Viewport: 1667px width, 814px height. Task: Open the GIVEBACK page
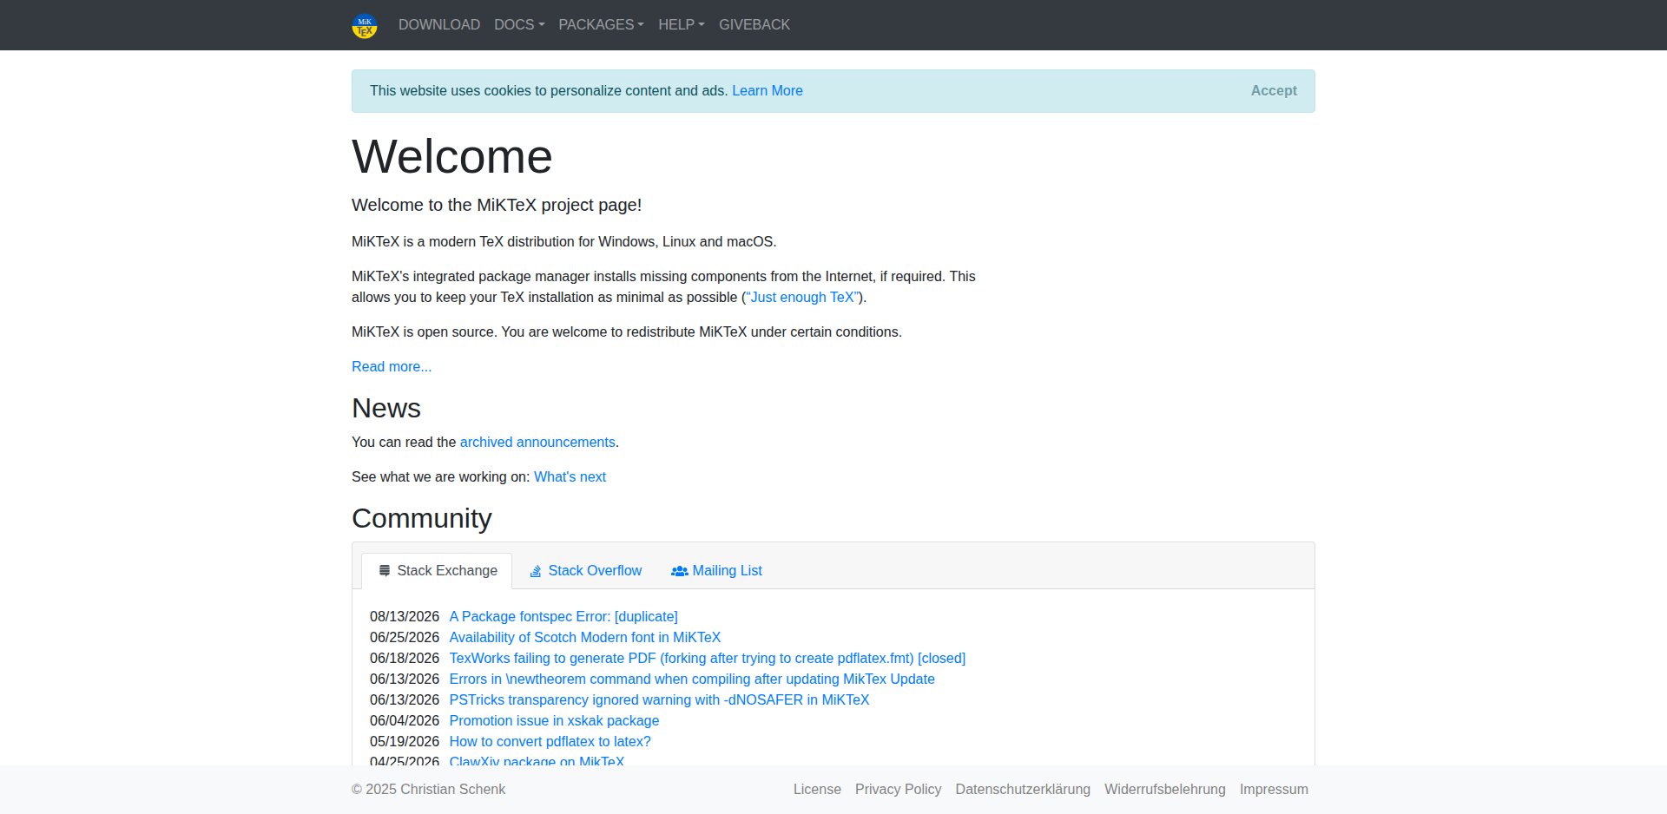coord(754,24)
